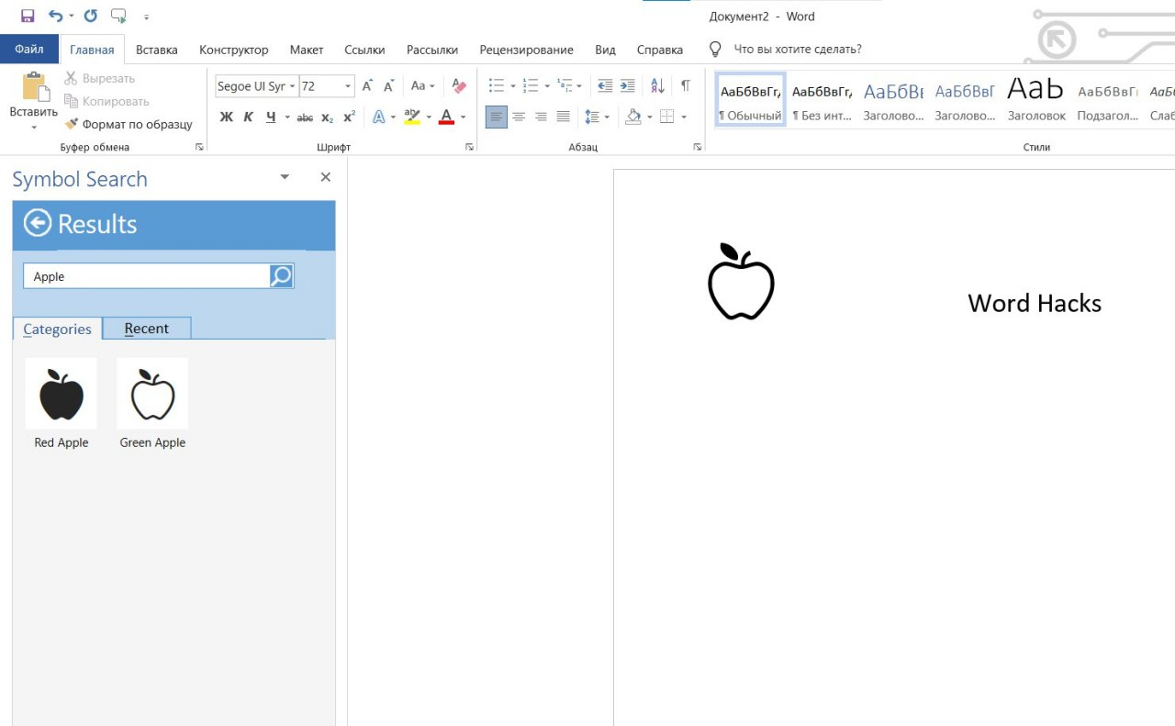Apply the yellow text highlight color
1175x726 pixels.
click(x=412, y=117)
